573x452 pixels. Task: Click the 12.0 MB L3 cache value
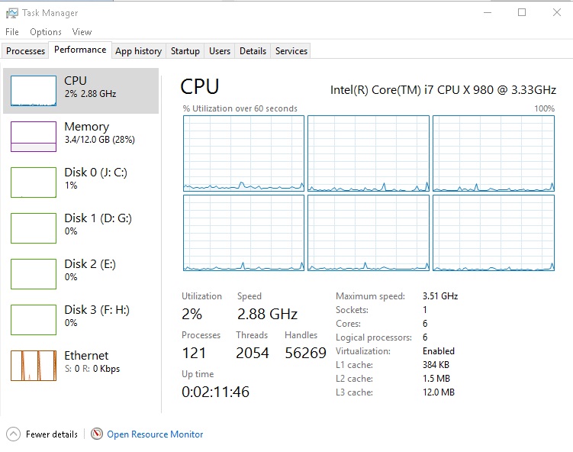click(439, 392)
